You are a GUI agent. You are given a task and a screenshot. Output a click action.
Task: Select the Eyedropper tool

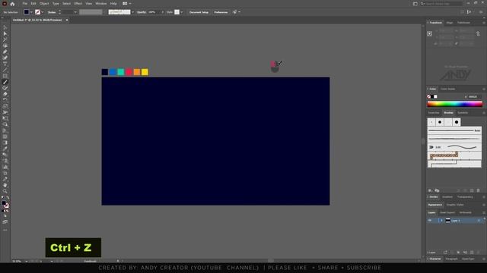(x=5, y=149)
